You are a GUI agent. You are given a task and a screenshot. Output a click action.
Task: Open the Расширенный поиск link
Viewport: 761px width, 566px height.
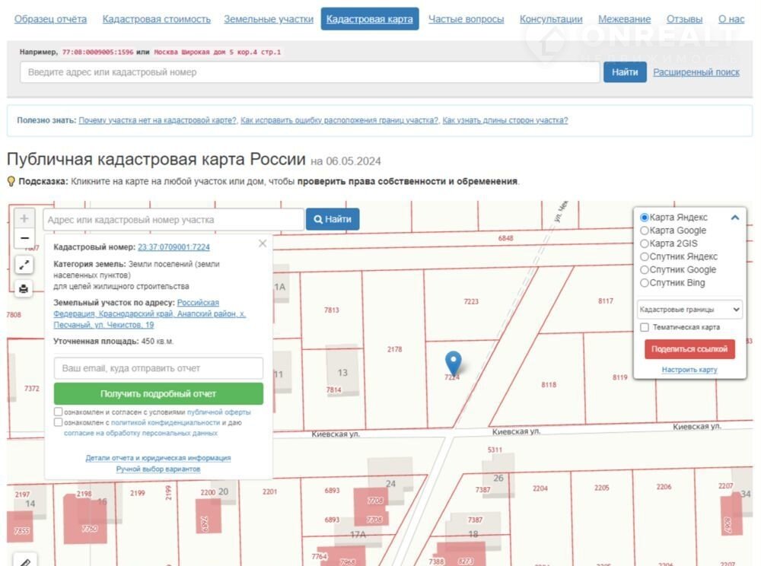[696, 72]
